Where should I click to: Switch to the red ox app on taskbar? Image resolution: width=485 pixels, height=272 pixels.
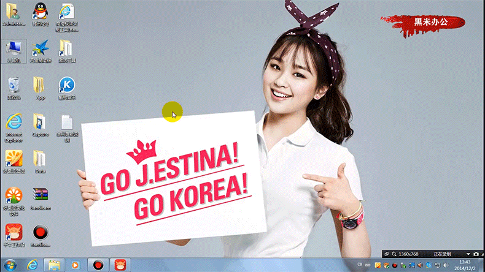(x=120, y=265)
